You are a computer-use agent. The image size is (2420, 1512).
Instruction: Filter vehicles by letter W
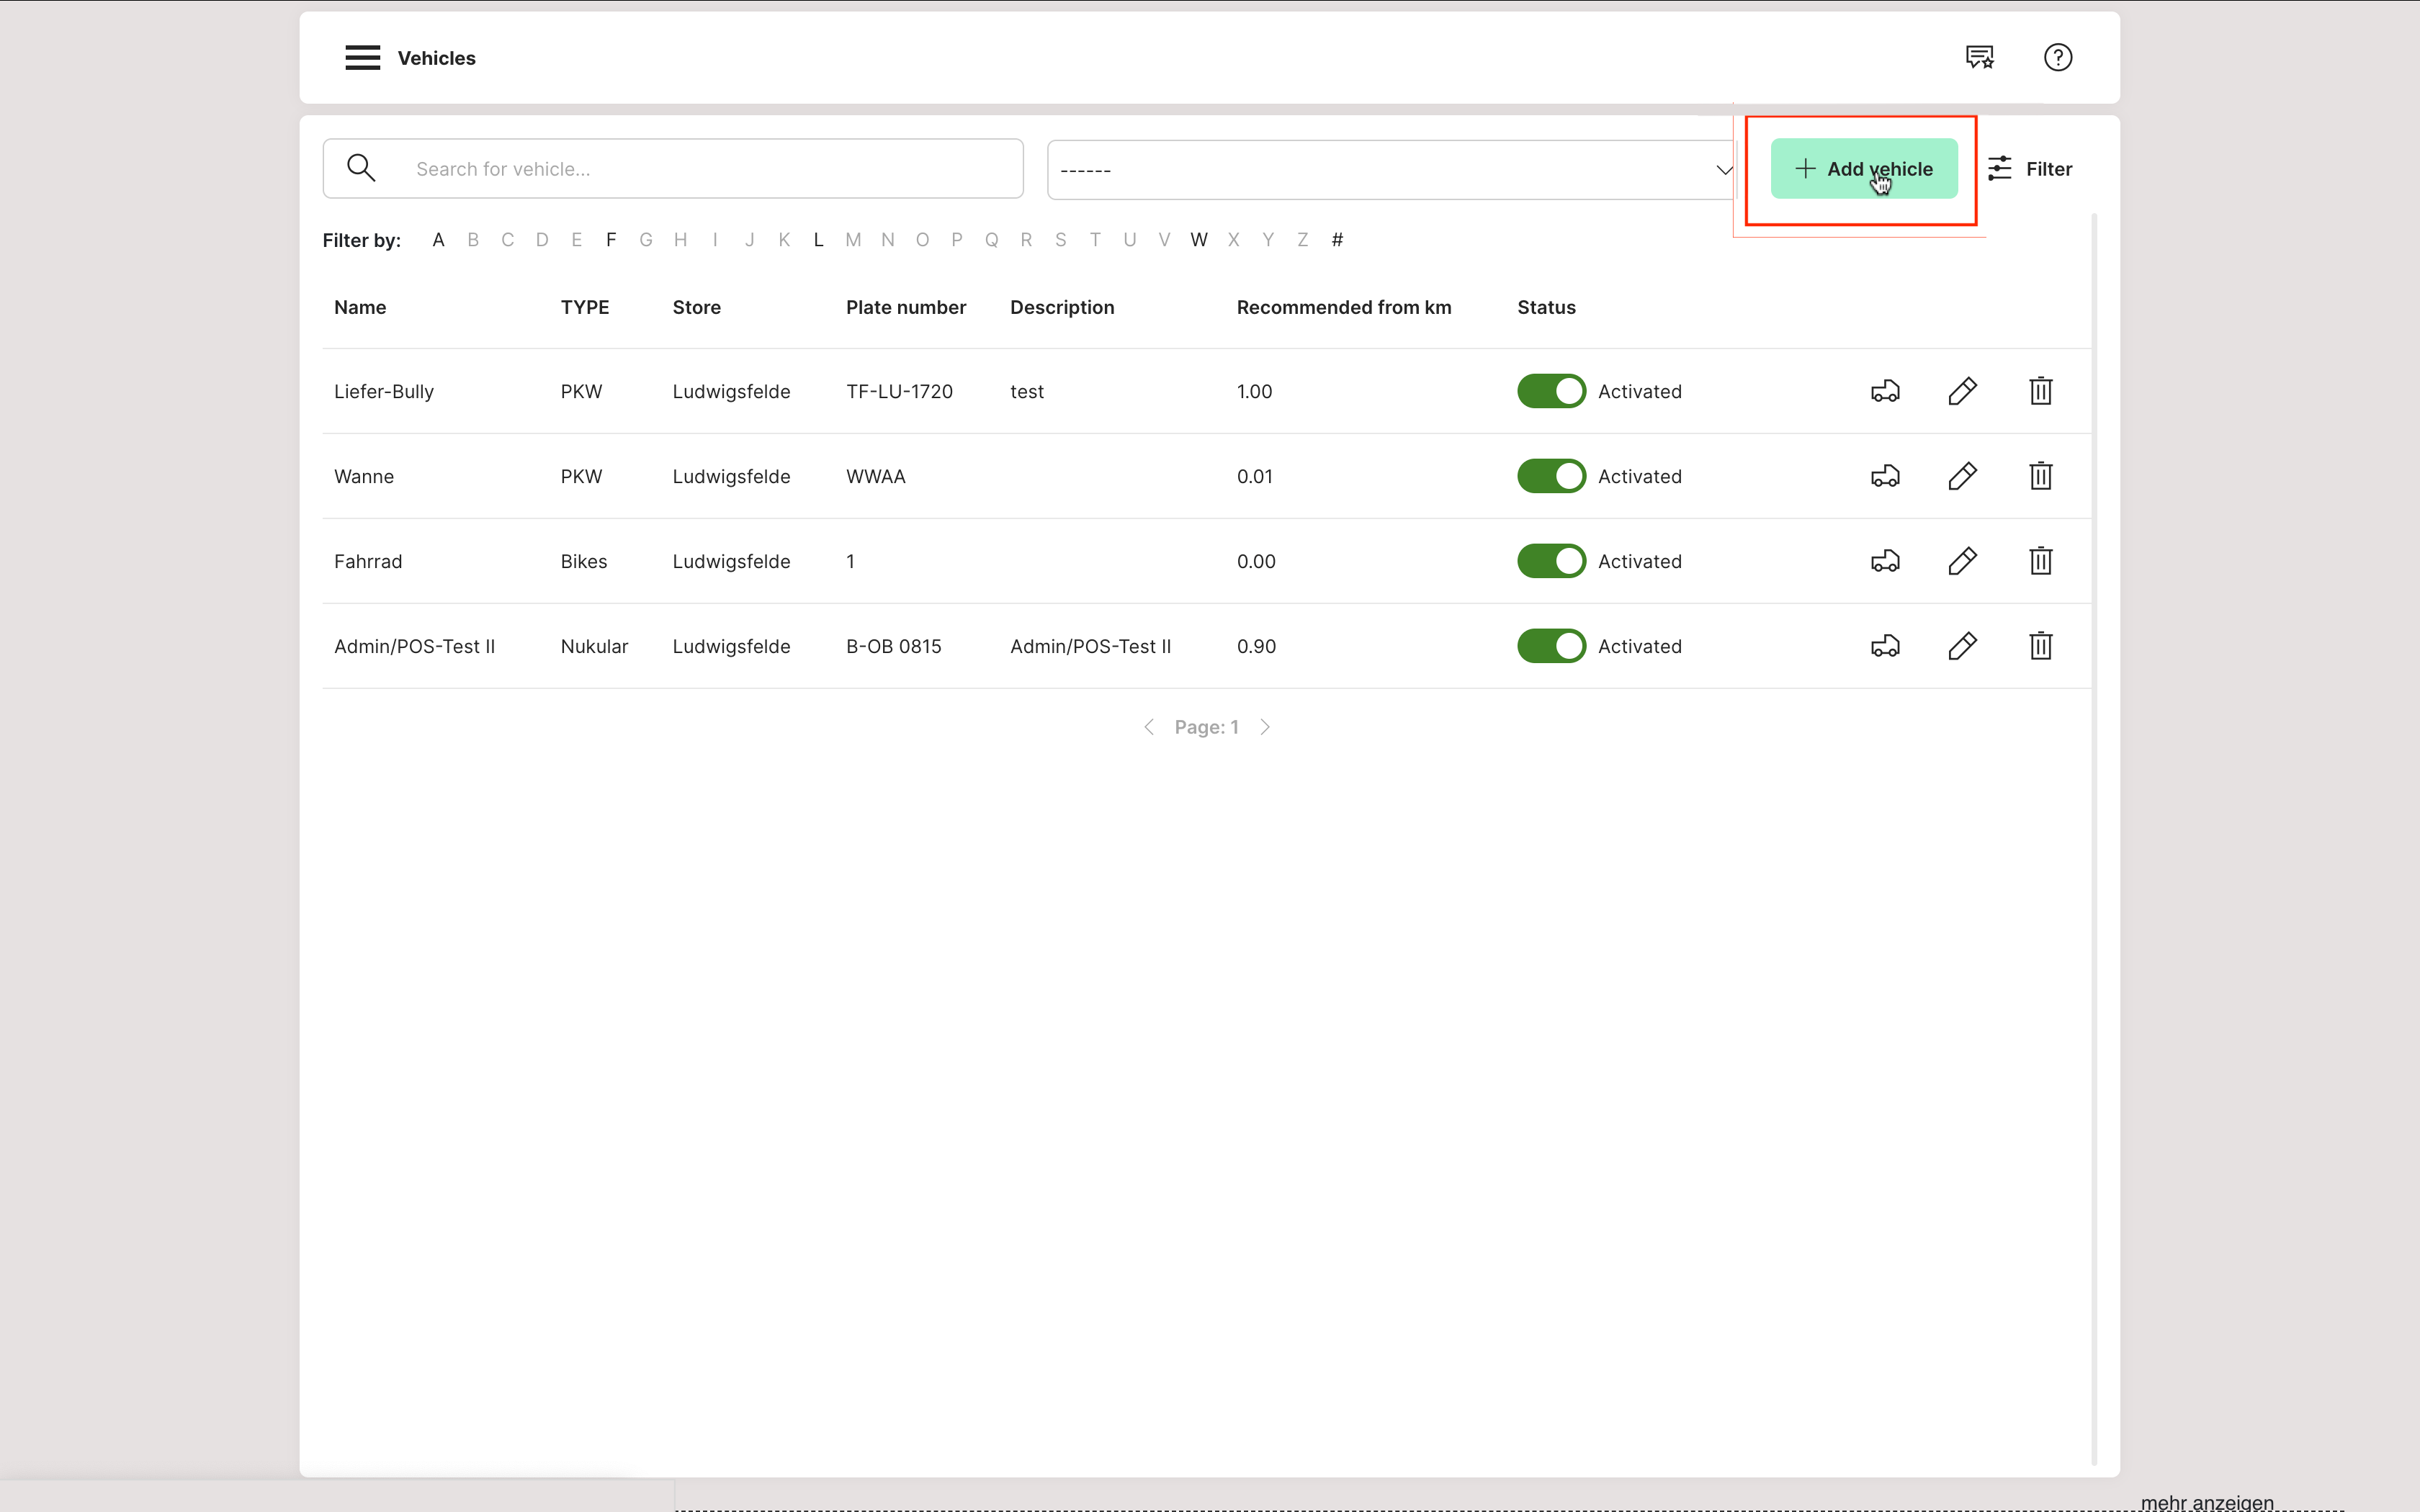[x=1198, y=240]
